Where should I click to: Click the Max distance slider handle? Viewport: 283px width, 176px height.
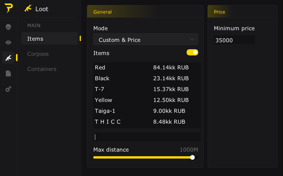point(192,157)
